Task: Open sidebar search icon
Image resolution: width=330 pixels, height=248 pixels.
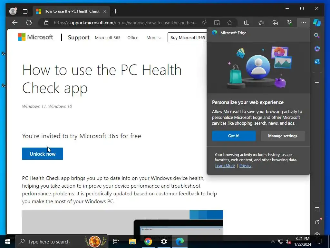Action: [317, 36]
